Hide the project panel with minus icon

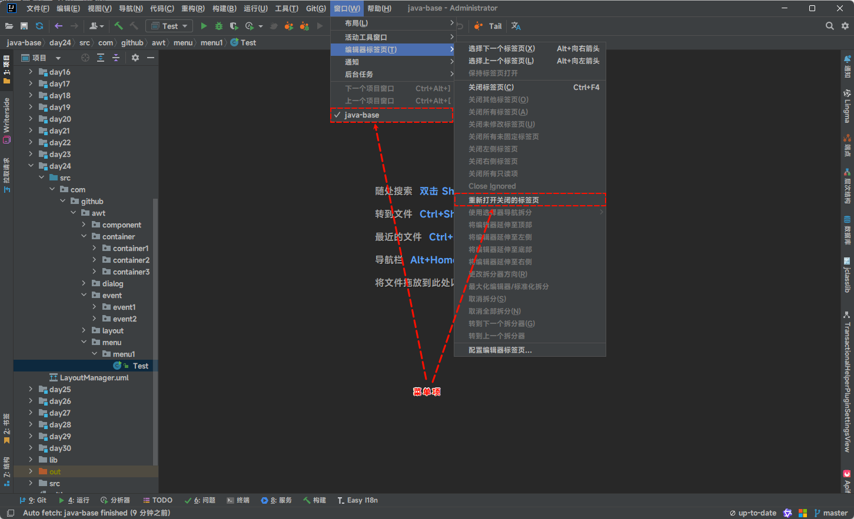click(151, 58)
